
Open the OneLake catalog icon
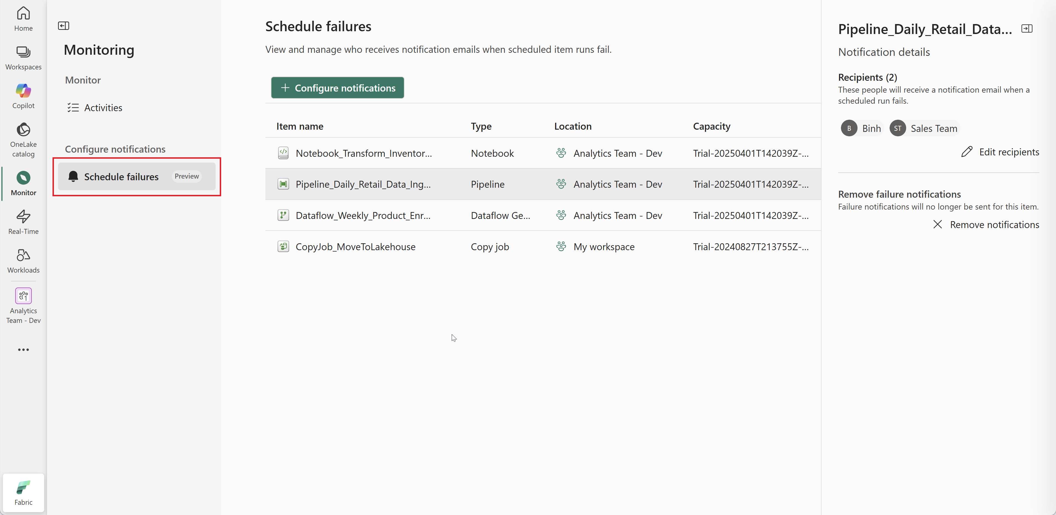(23, 139)
